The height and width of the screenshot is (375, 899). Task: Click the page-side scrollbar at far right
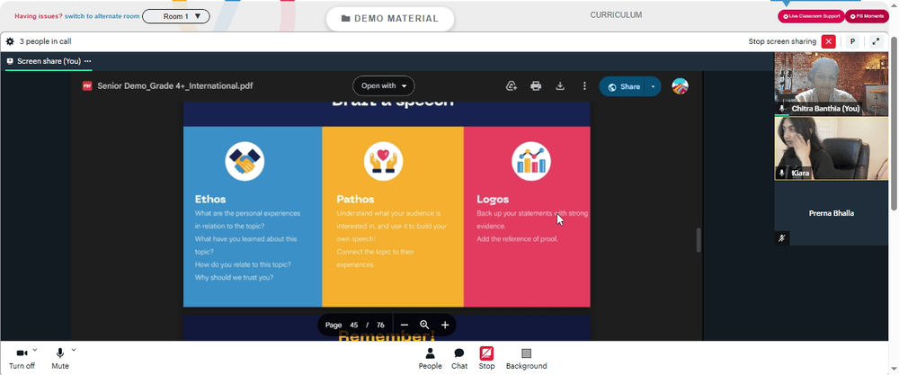895,122
